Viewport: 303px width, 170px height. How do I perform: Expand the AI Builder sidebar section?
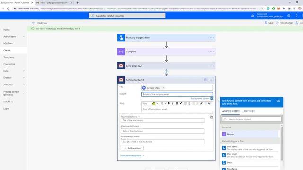24,85
